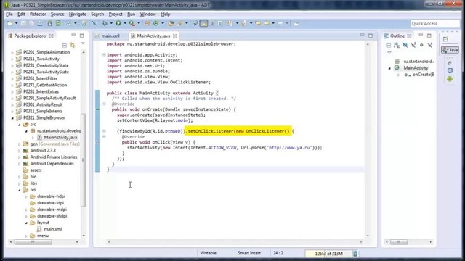Screen dimensions: 465x261
Task: Collapse P0321_SimpleBrowser project
Action: point(12,117)
